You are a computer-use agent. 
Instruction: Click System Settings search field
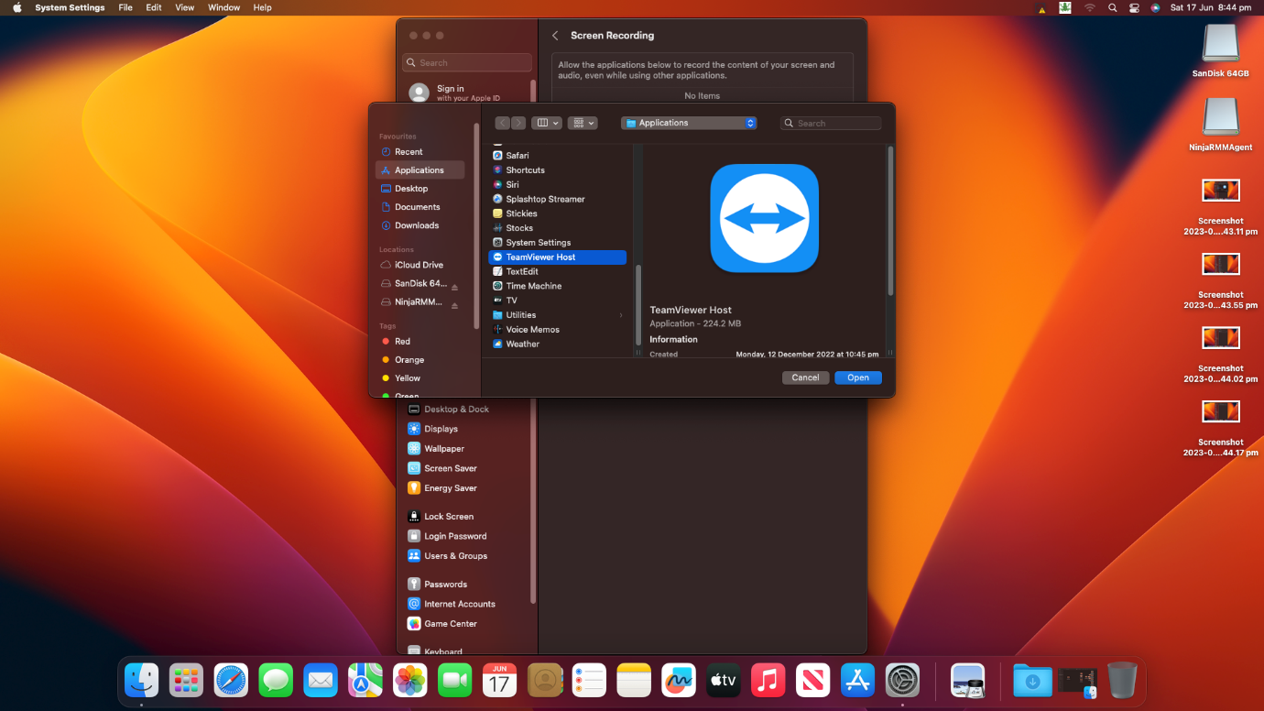467,62
